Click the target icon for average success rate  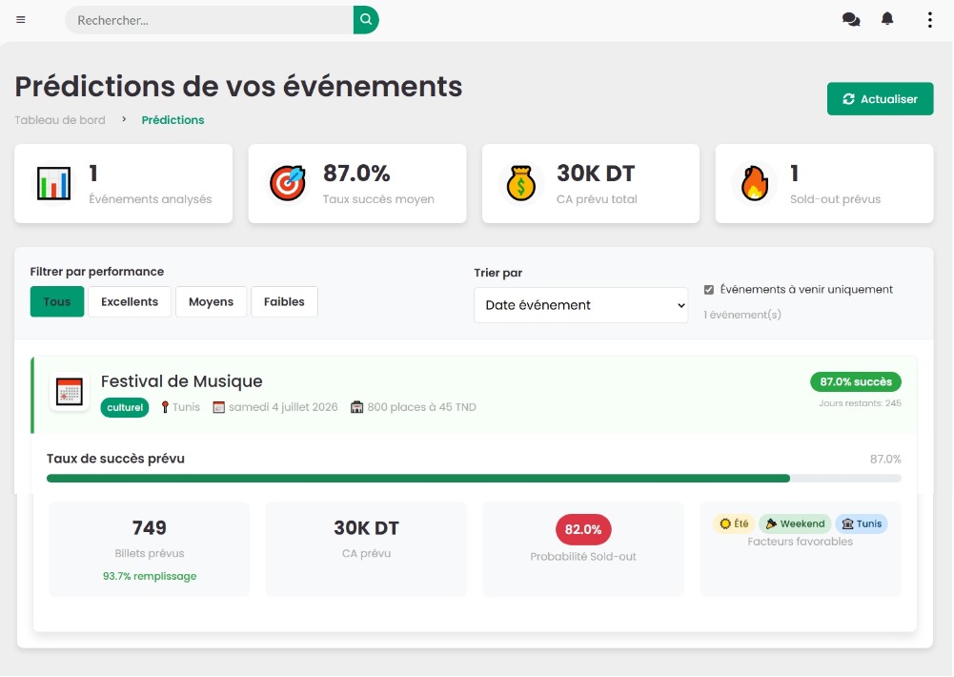pos(287,183)
